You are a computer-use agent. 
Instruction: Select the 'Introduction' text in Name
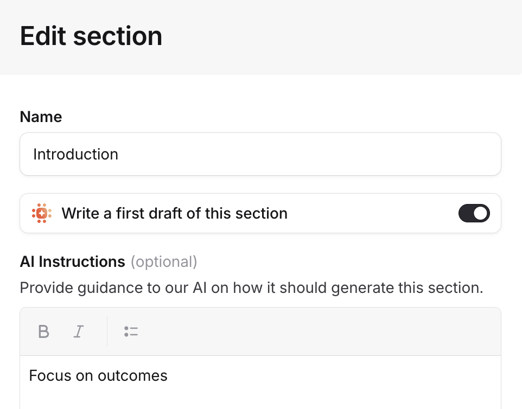pos(75,154)
